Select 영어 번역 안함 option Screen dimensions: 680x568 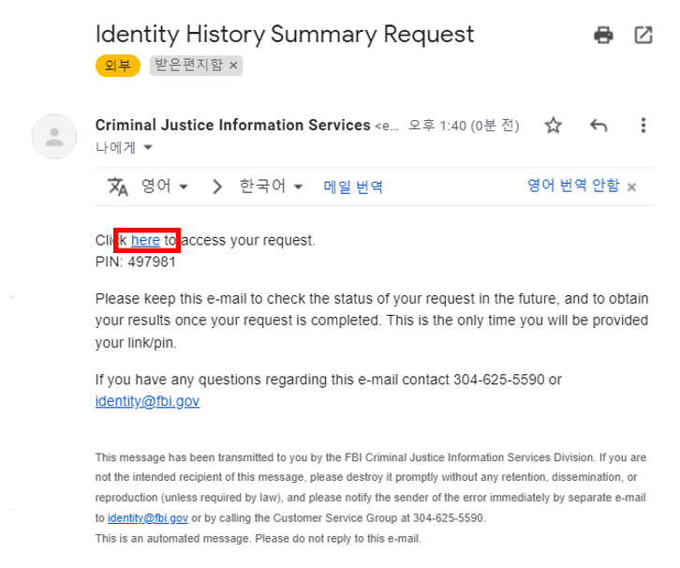573,186
